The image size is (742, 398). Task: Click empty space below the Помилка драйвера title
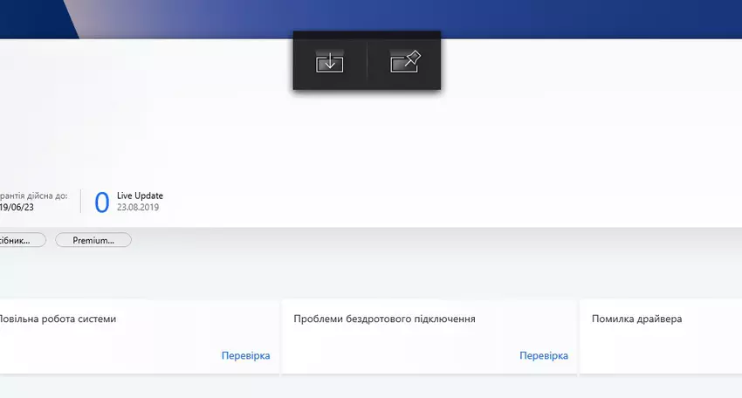click(x=655, y=353)
